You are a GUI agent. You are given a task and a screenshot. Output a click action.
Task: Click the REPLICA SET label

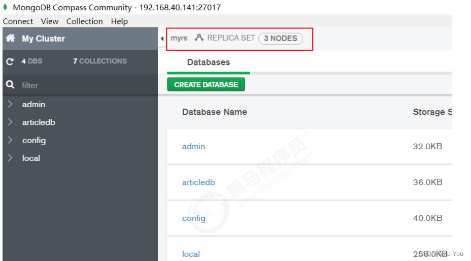pos(231,38)
